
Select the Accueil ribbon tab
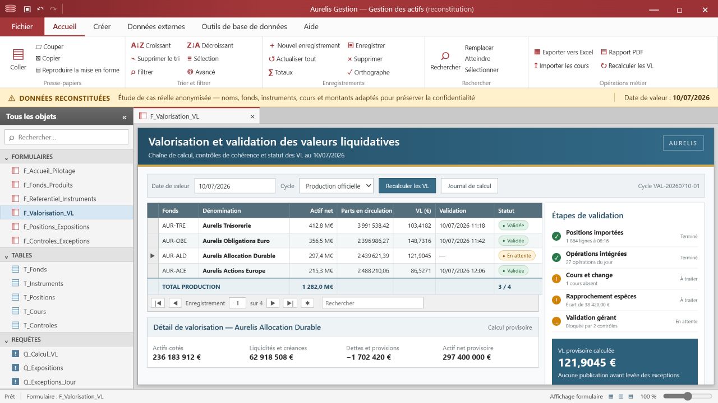pyautogui.click(x=65, y=26)
